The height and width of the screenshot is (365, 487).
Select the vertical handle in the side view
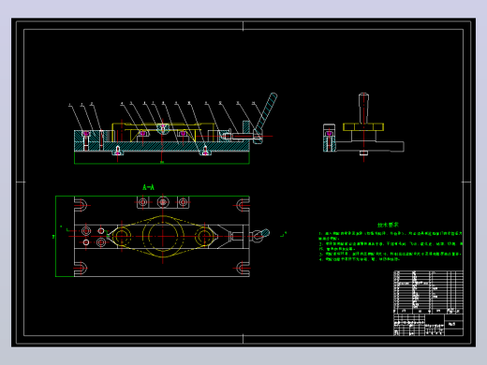click(363, 108)
